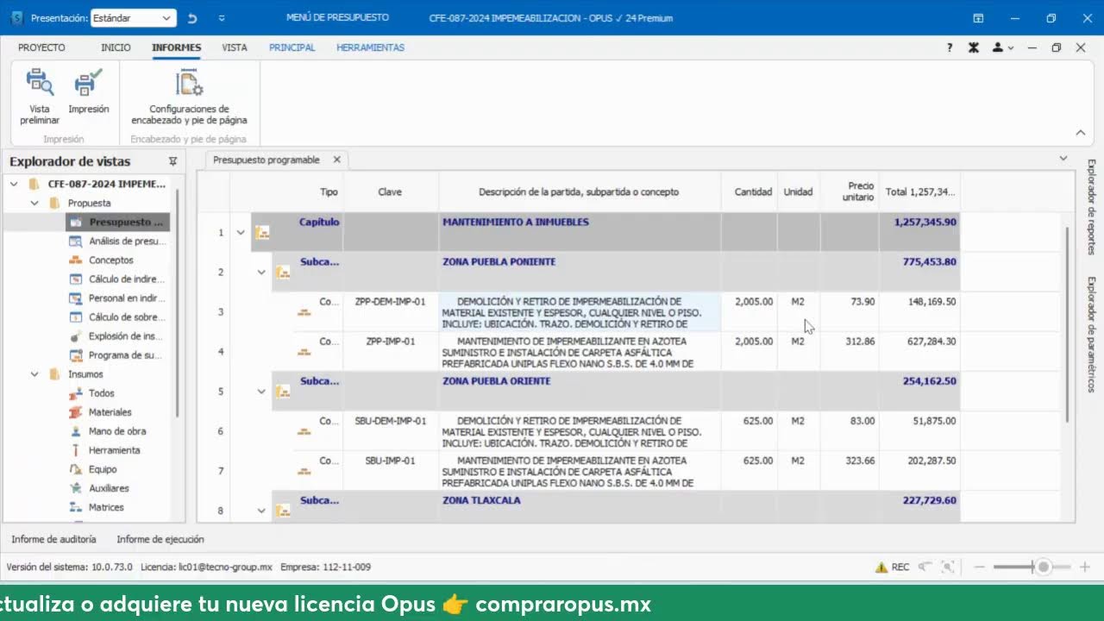Collapse the MANTENIMIENTO A INMUEBLES chapter row
Screen dimensions: 1104x621
241,233
